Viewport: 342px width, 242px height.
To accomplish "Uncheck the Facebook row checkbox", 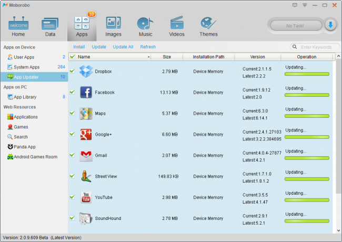I will click(x=72, y=92).
